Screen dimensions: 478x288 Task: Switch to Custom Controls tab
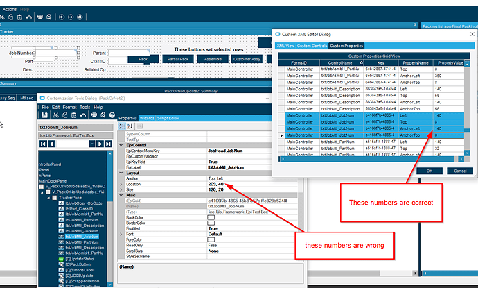312,46
